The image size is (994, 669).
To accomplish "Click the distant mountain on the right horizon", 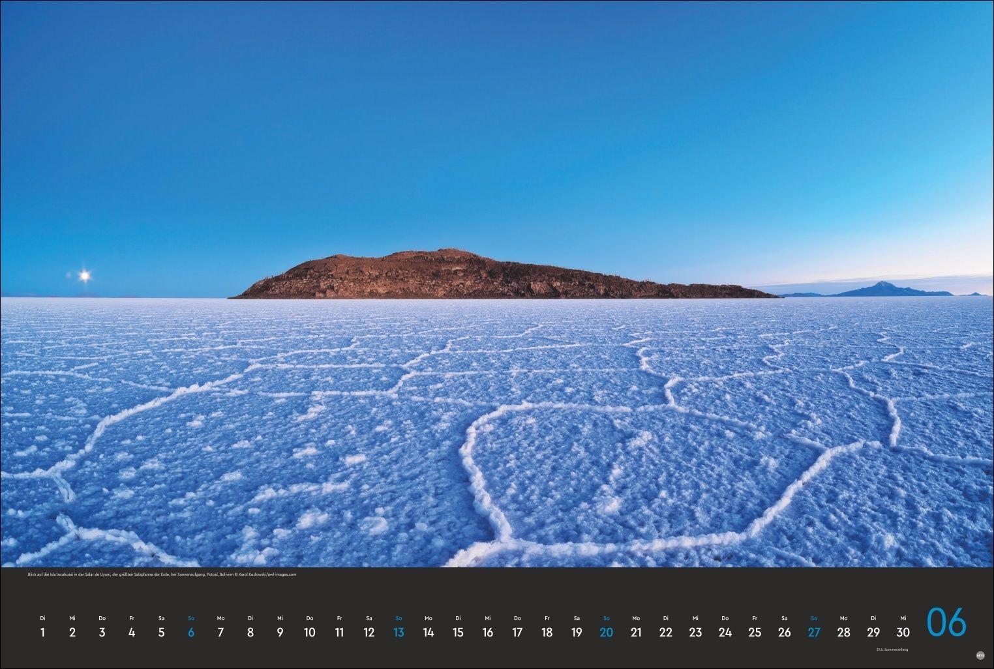I will tap(882, 286).
